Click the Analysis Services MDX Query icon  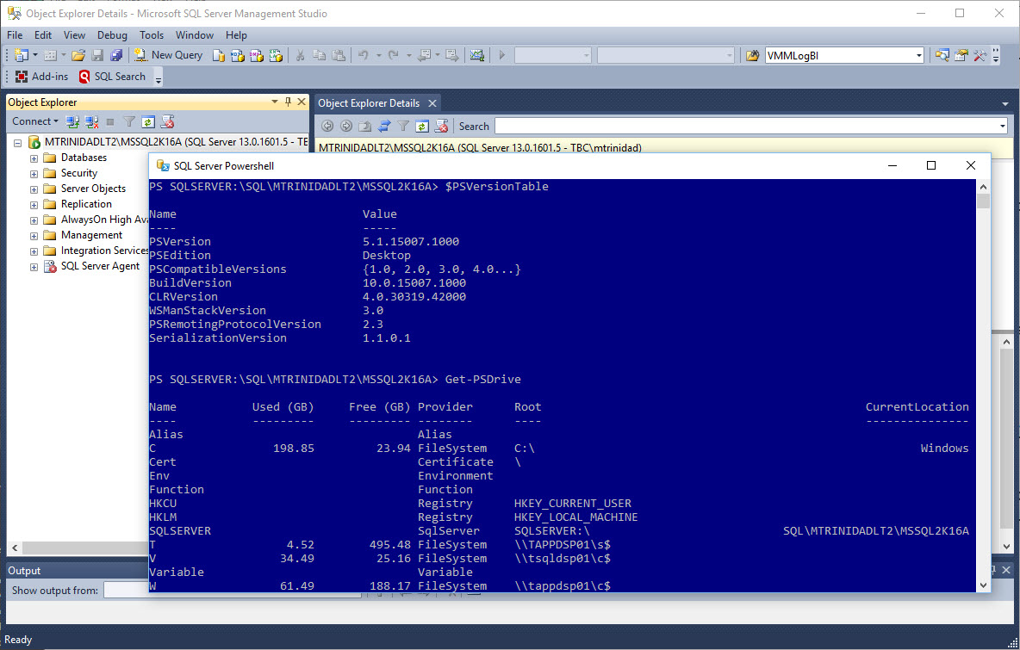point(238,55)
